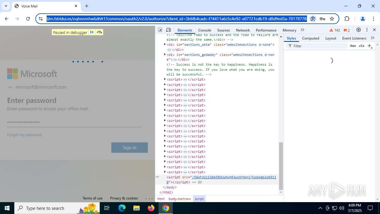
Task: Click Windows taskbar search box
Action: click(x=57, y=208)
